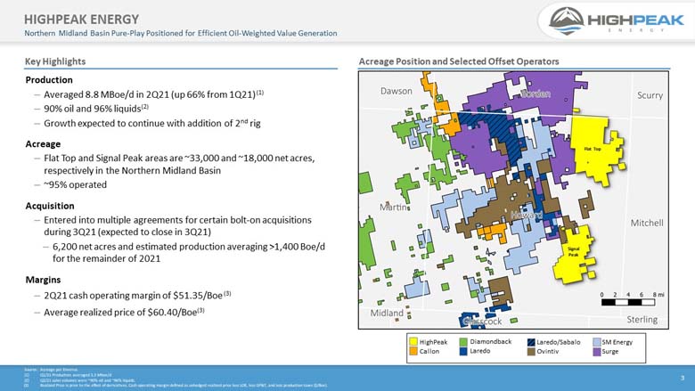Select the 'HIGHPEAK ENERGY' slide title

coord(82,20)
